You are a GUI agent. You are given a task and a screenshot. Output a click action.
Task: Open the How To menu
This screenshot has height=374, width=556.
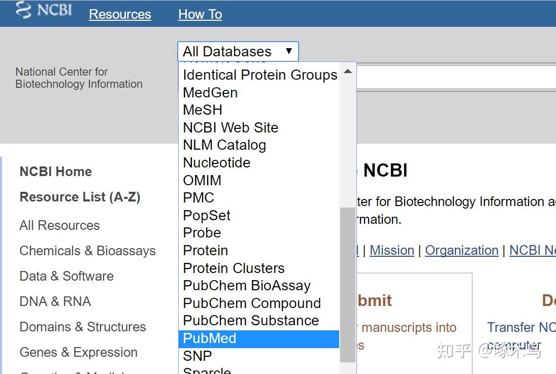[200, 14]
